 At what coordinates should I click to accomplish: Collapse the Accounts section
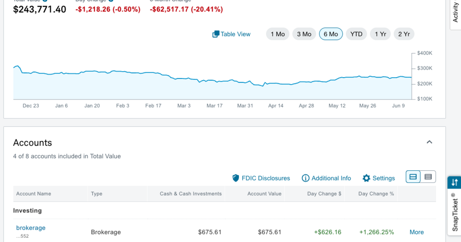429,142
